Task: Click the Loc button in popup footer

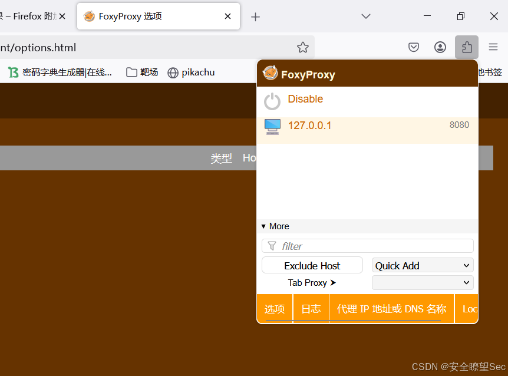Action: click(467, 309)
